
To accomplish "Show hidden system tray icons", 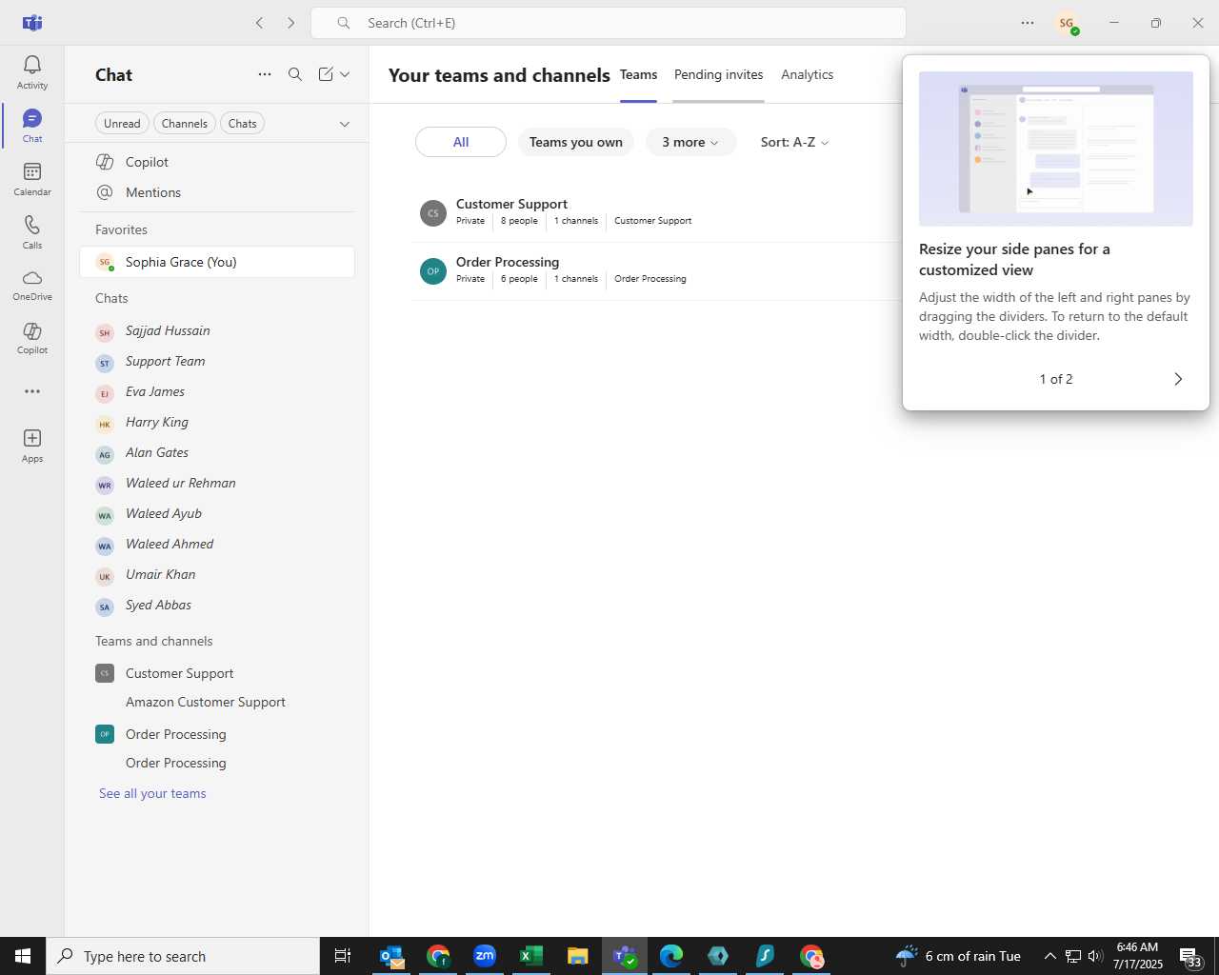I will (x=1049, y=956).
